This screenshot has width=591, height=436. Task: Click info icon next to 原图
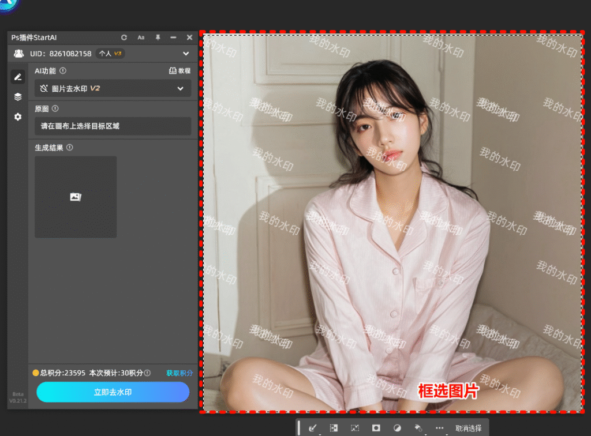pyautogui.click(x=55, y=108)
